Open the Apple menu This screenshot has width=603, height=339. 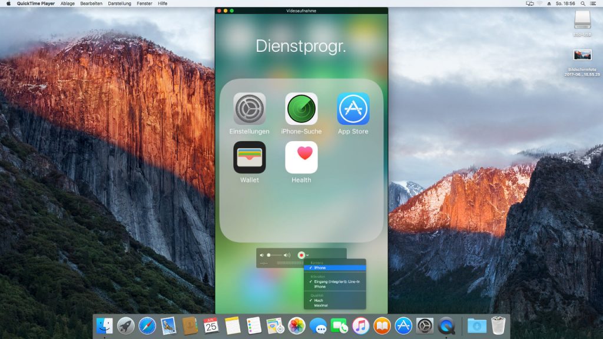coord(8,4)
